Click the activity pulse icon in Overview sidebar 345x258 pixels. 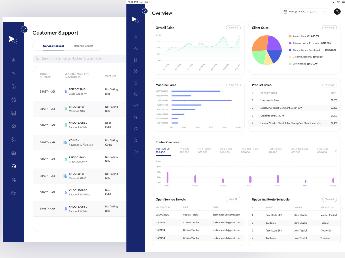point(136,49)
